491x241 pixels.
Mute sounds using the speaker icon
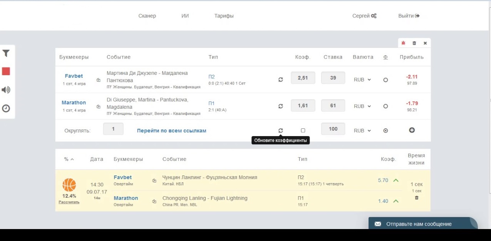(x=6, y=90)
